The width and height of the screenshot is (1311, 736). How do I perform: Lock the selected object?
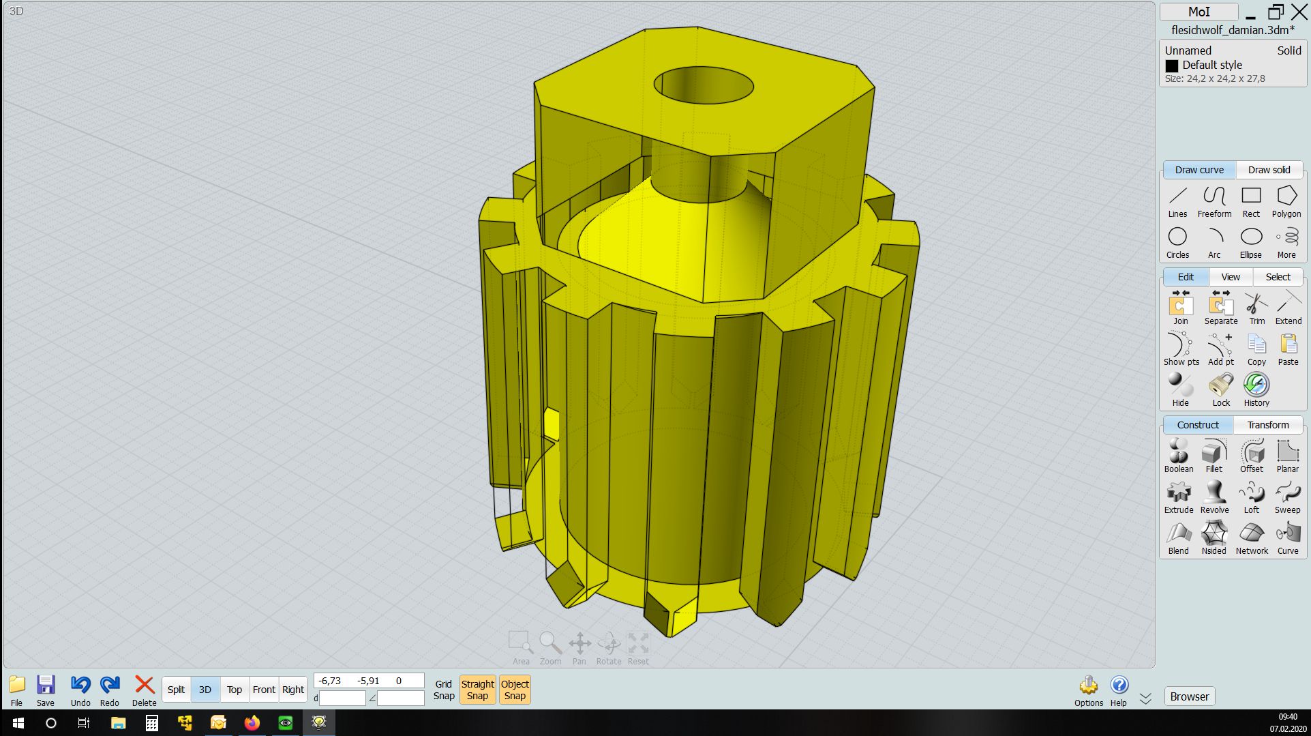click(1220, 390)
